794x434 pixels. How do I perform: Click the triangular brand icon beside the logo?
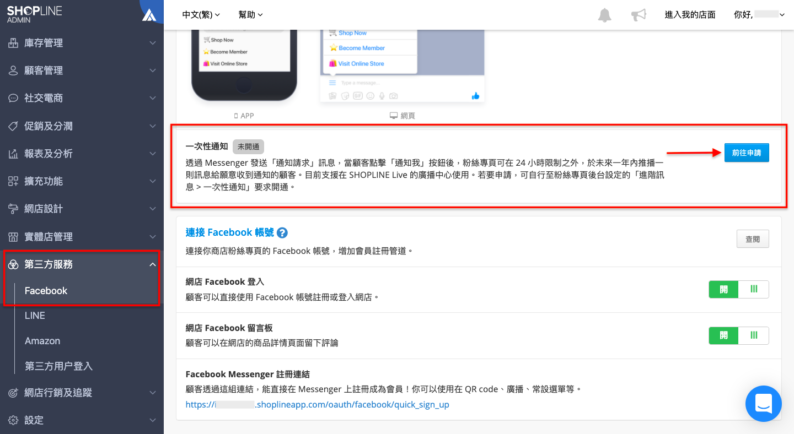pos(149,14)
